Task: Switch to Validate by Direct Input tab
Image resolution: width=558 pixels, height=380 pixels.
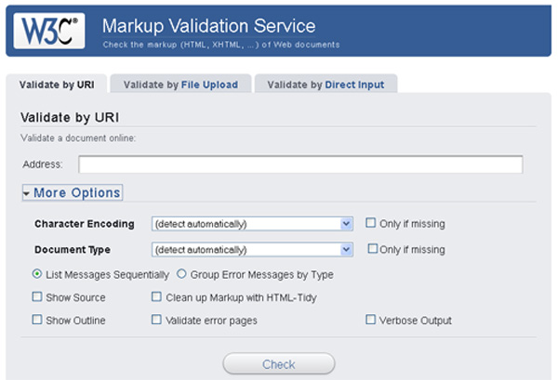Action: coord(325,85)
